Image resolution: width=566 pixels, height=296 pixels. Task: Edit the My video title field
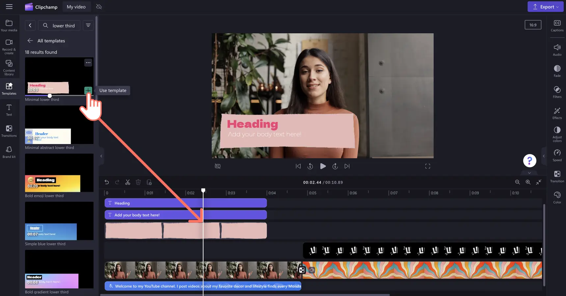(x=76, y=7)
